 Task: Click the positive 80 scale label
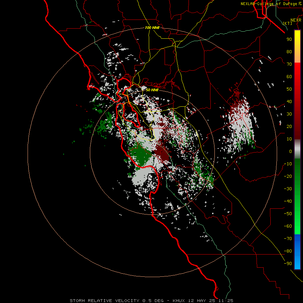click(x=289, y=52)
